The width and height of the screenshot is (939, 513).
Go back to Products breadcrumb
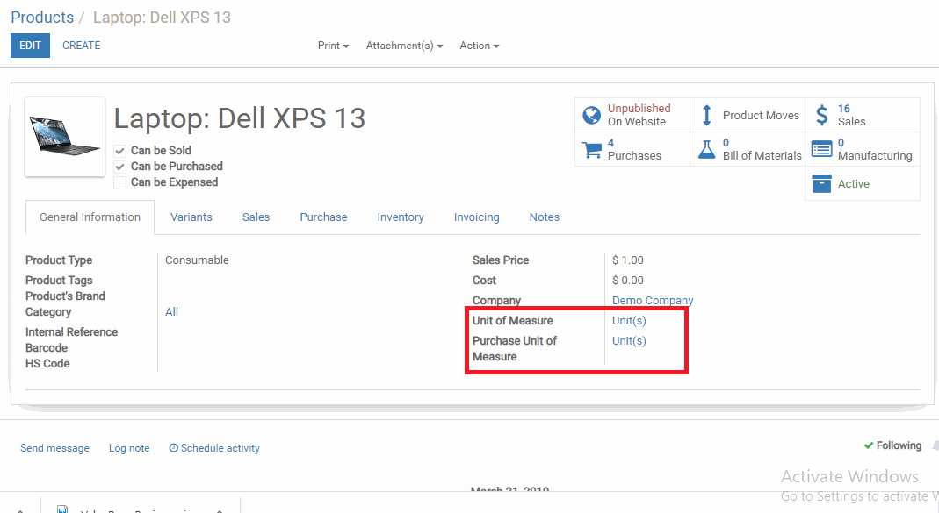[x=42, y=18]
